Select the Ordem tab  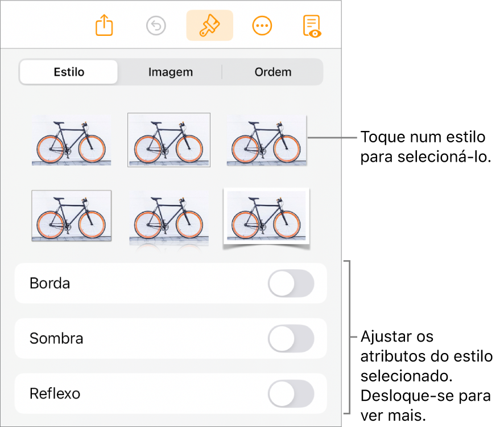click(x=272, y=72)
